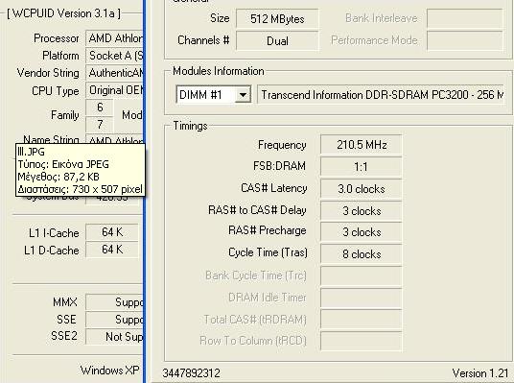Click the MMX support status field

pos(114,302)
